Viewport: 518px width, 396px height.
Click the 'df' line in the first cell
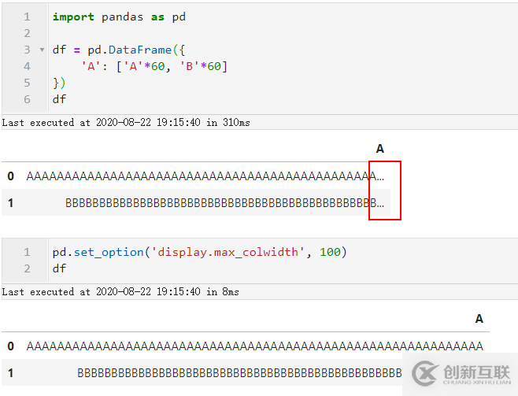59,99
